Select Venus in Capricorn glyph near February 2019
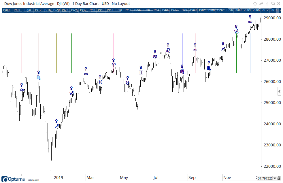Viewport: 283px width, 183px height. coord(71,91)
